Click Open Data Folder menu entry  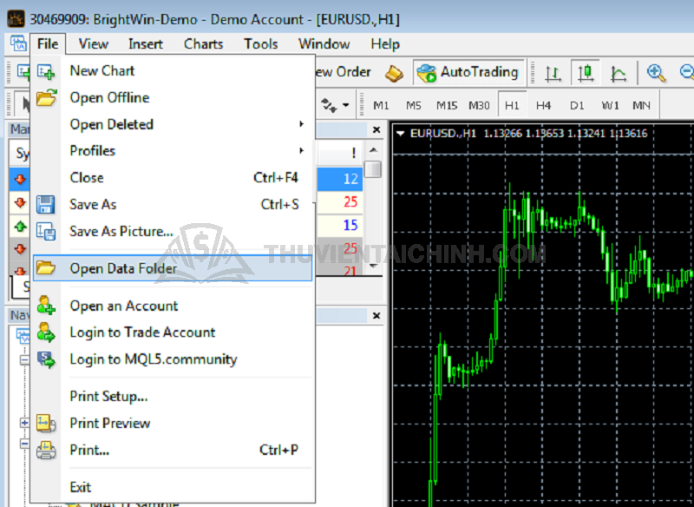[x=173, y=268]
